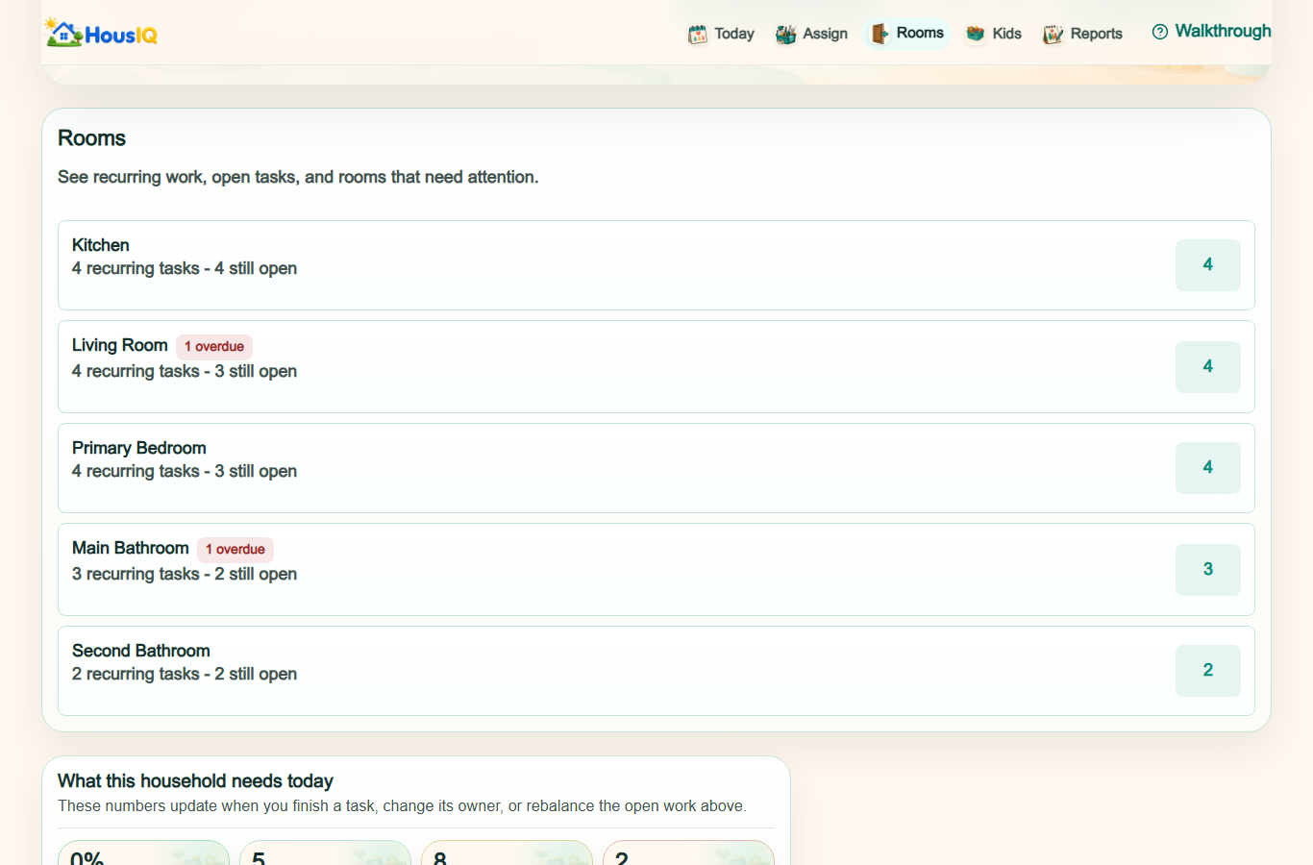
Task: Click Main Bathroom's count badge showing 3
Action: [1208, 570]
